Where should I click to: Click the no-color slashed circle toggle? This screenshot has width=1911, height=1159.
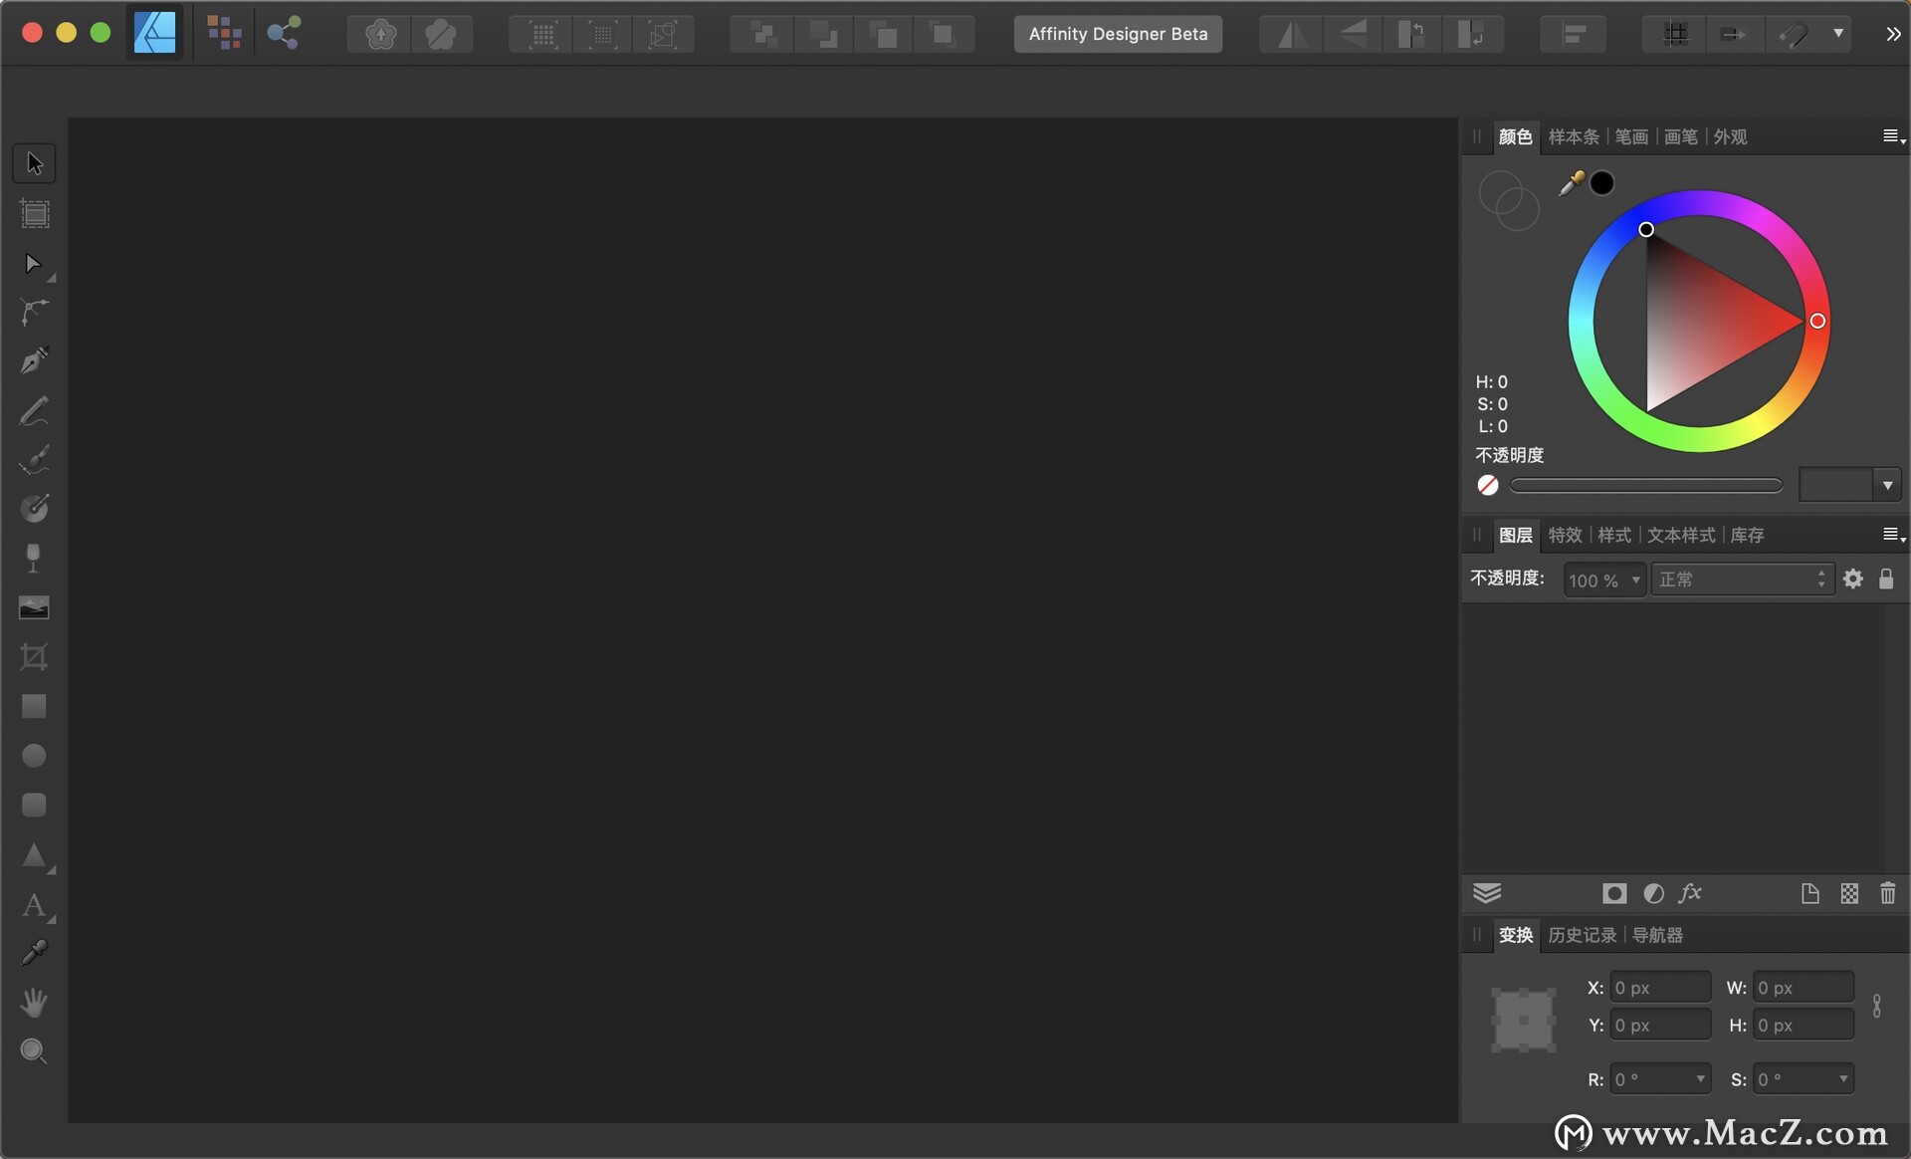(x=1488, y=485)
